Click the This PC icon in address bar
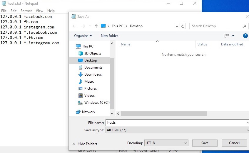 103,26
